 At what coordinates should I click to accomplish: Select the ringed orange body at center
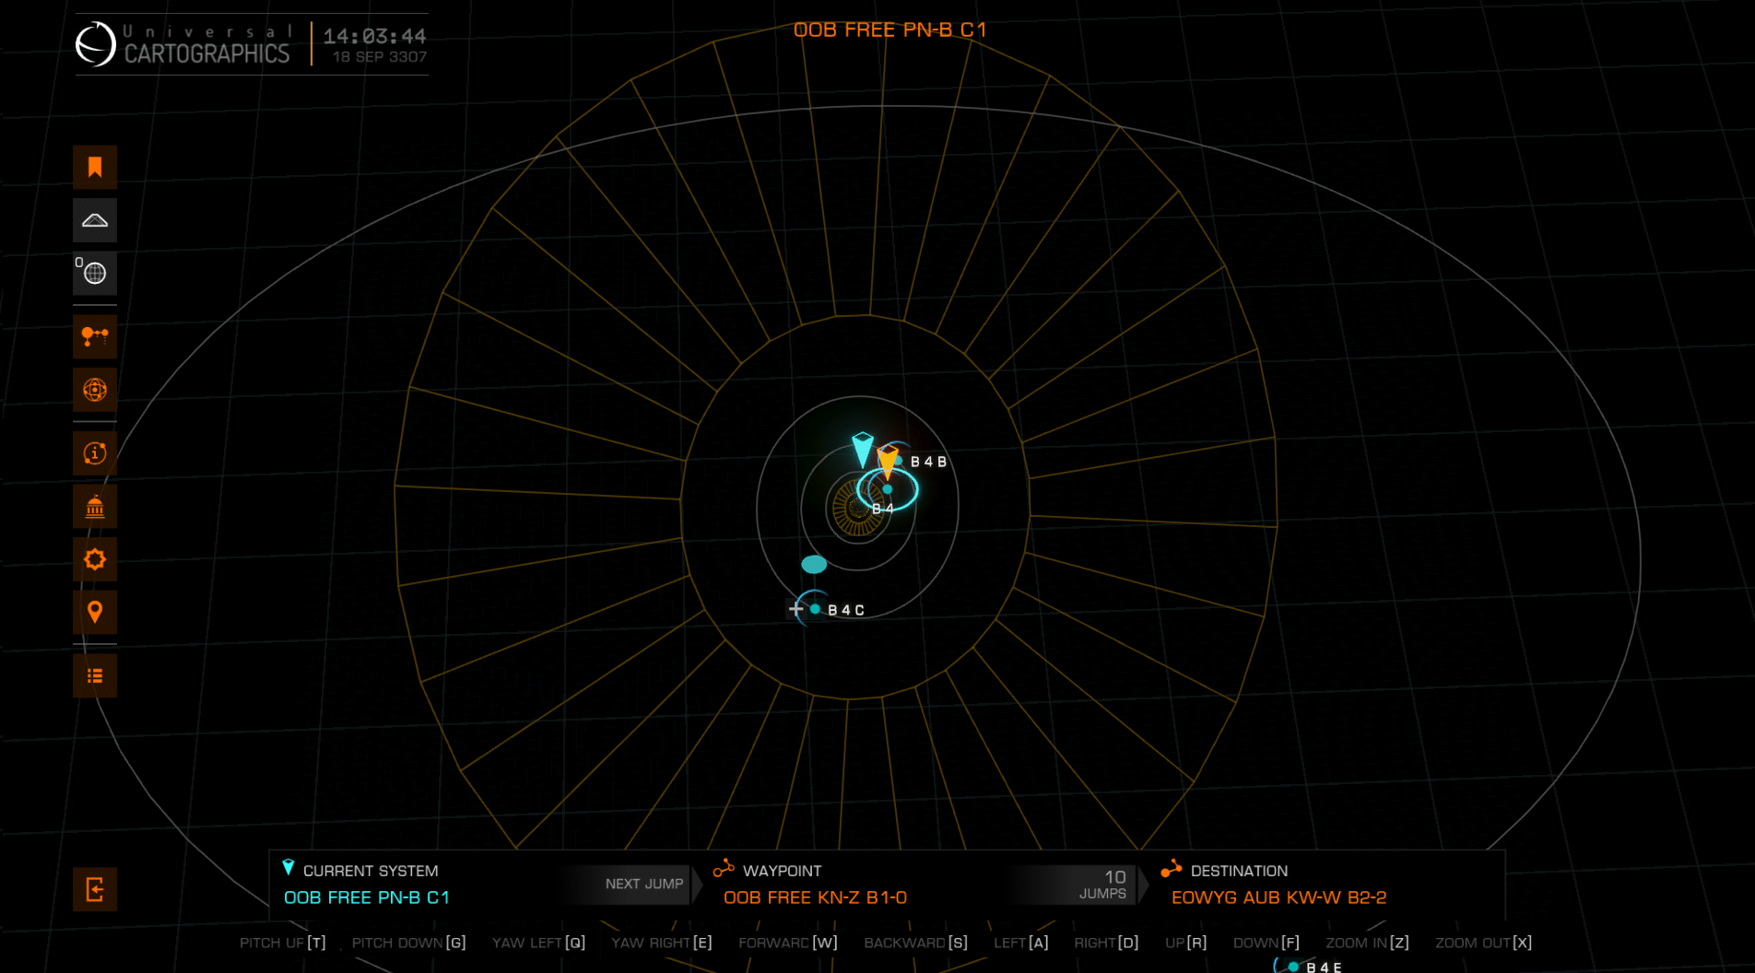857,507
